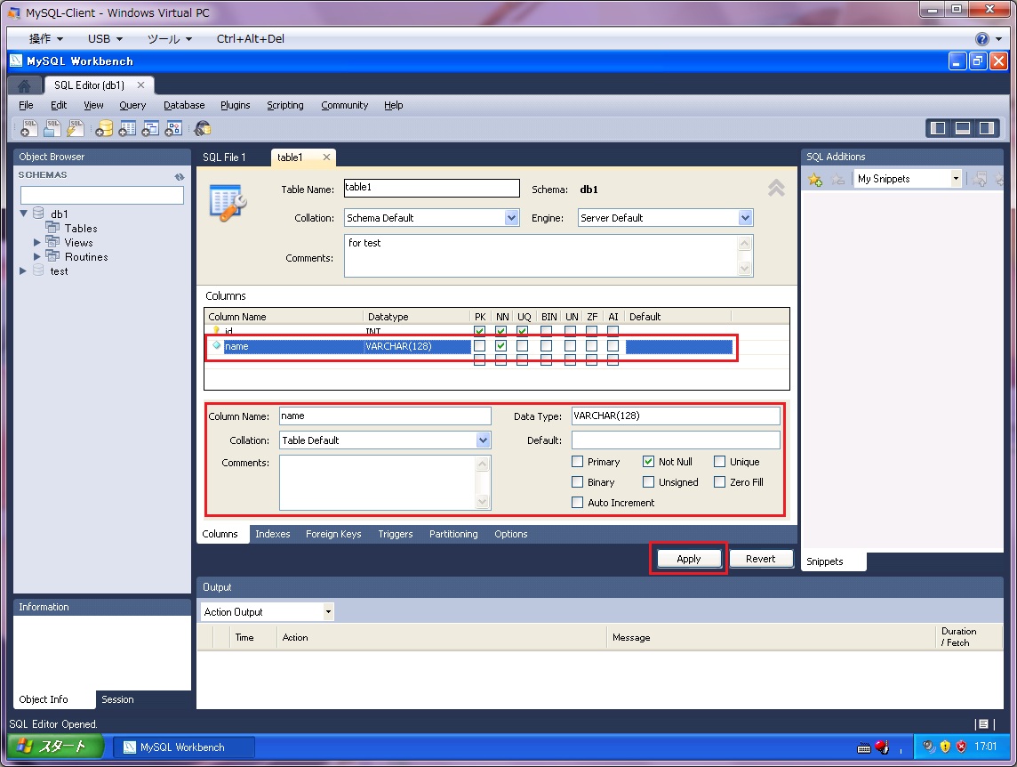Create a new view from toolbar

[150, 129]
